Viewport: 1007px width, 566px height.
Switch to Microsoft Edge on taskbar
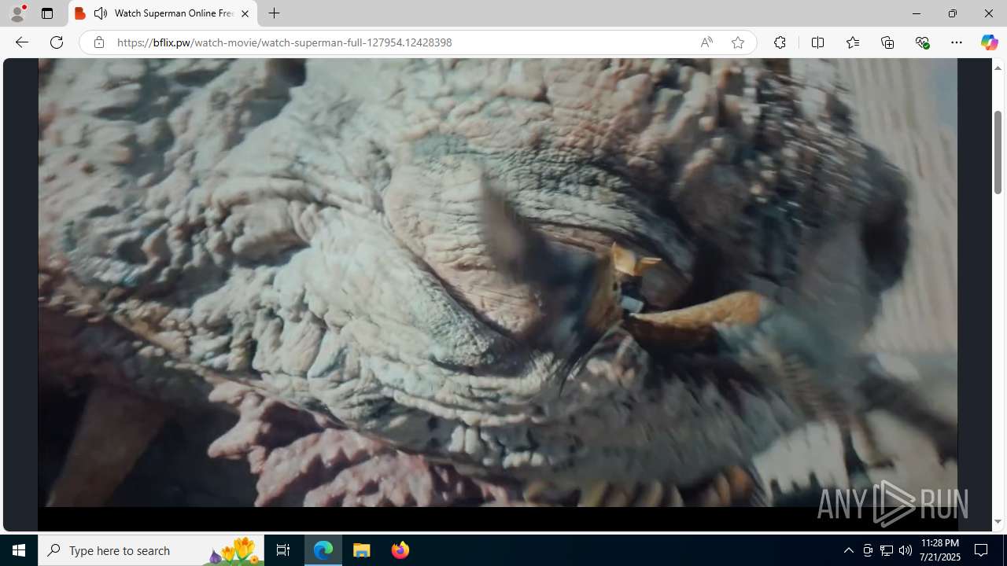323,550
